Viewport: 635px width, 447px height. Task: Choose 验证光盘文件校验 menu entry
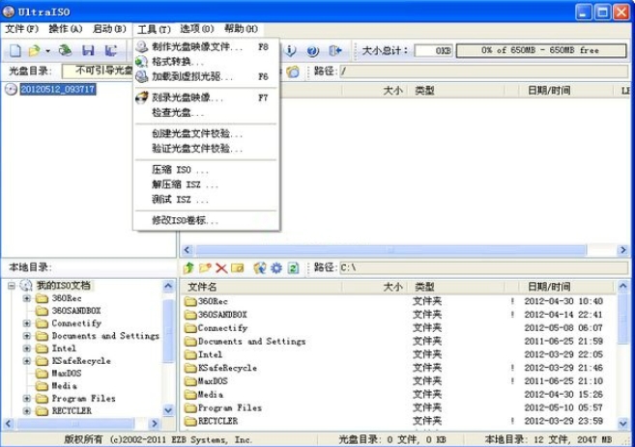(206, 149)
